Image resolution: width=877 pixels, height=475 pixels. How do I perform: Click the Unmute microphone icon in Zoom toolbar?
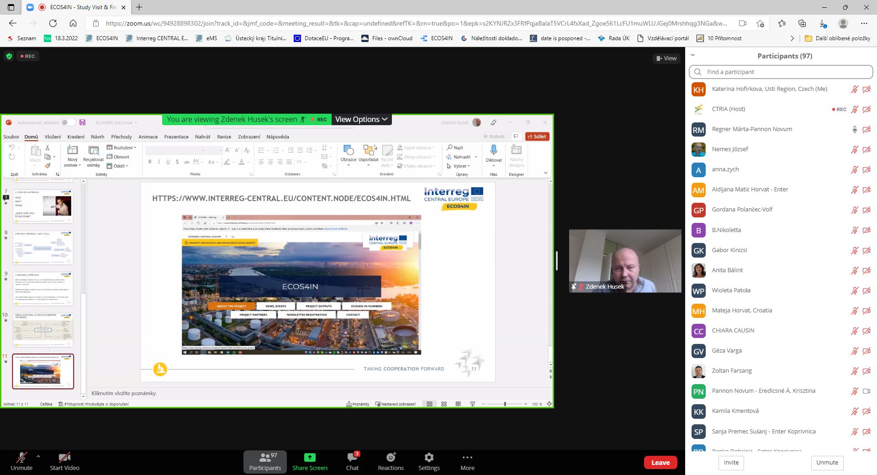click(21, 457)
